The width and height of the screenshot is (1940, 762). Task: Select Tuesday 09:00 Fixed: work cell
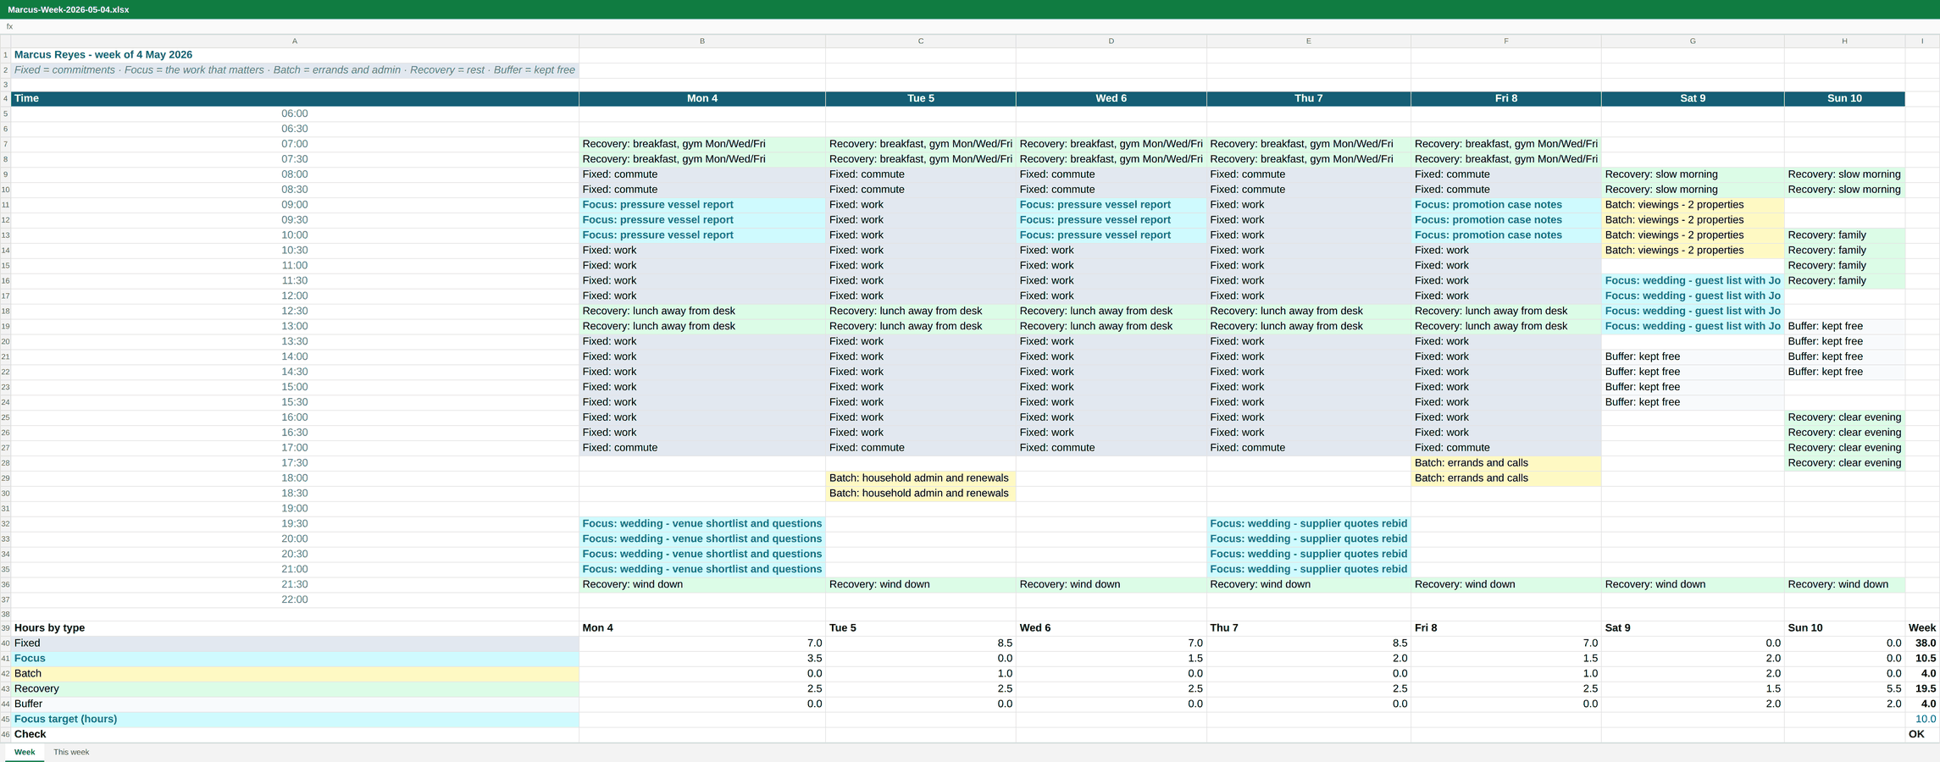point(921,205)
